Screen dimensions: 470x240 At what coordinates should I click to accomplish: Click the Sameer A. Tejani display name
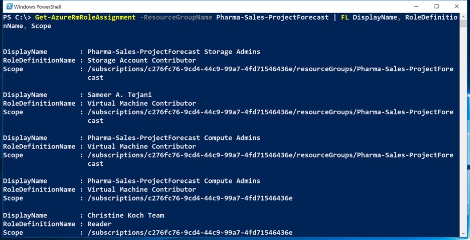pos(119,95)
